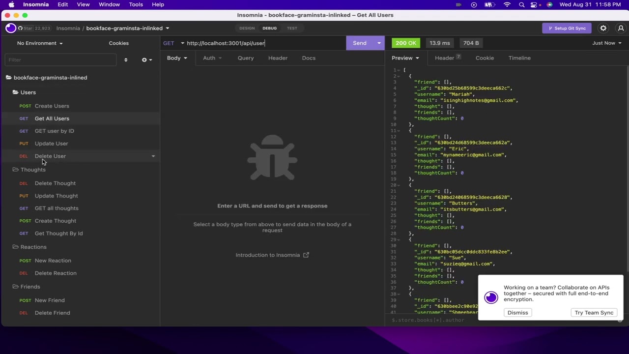
Task: Open the Send button options arrow
Action: click(379, 43)
